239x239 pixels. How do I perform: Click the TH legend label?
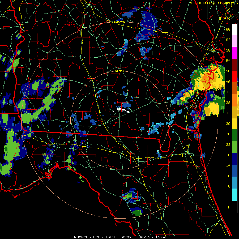(228, 207)
